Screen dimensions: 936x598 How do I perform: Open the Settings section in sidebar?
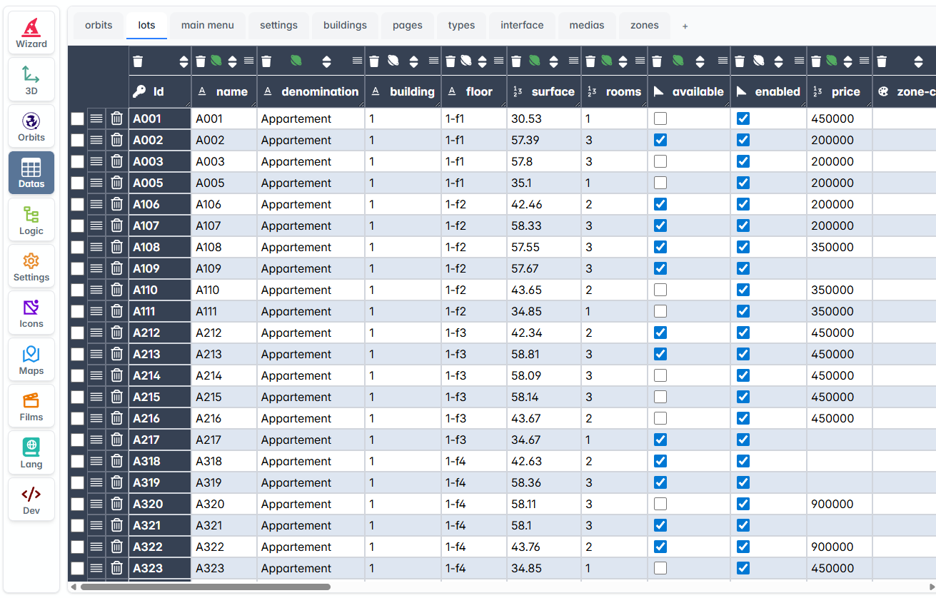tap(31, 267)
